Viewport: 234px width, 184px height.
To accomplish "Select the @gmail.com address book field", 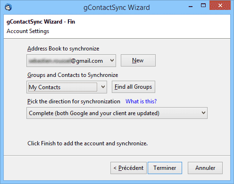I will click(71, 61).
